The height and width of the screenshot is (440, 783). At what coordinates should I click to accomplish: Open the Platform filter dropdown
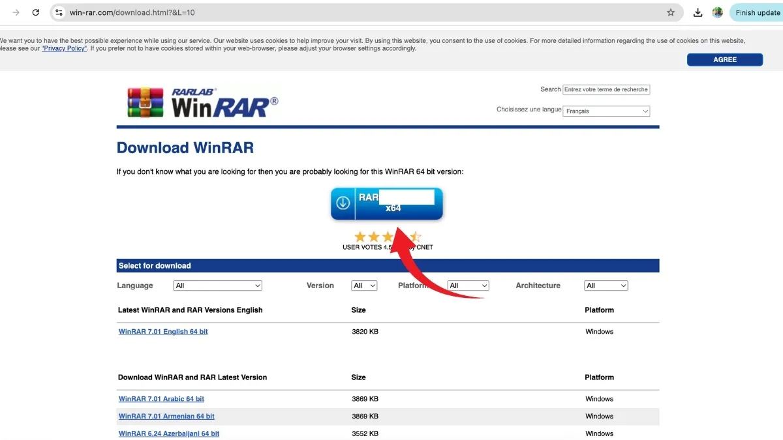[468, 286]
